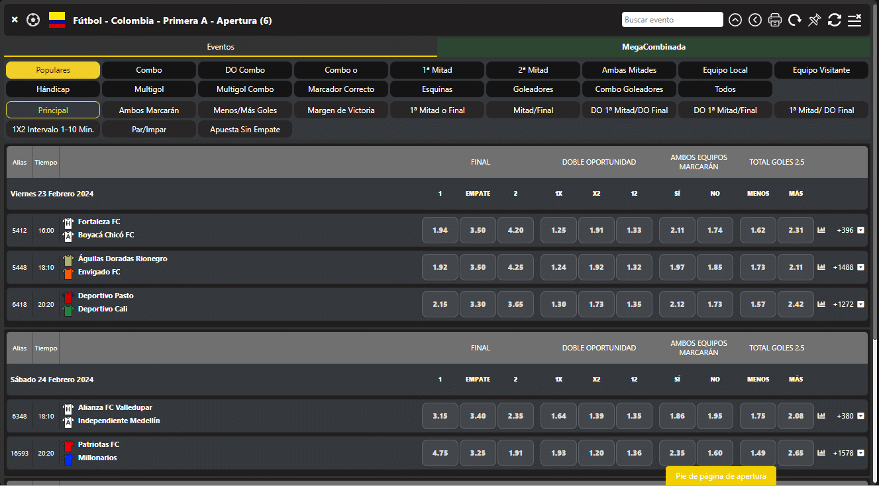Viewport: 879px width, 486px height.
Task: Select the Goleadores market category
Action: click(533, 89)
